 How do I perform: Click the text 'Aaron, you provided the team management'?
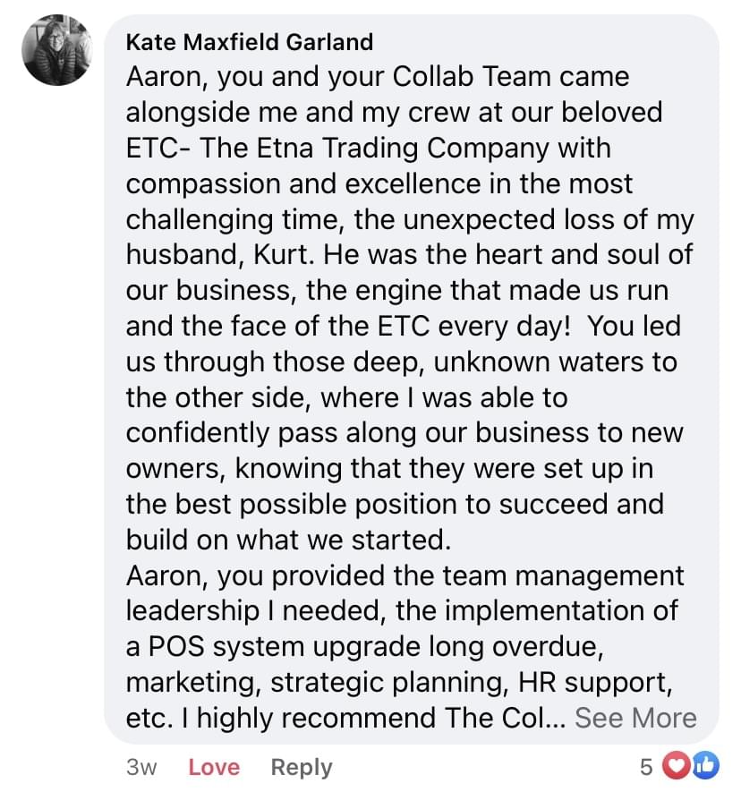coord(405,575)
